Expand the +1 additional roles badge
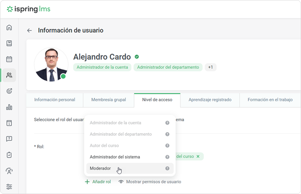Image resolution: width=301 pixels, height=194 pixels. 211,67
